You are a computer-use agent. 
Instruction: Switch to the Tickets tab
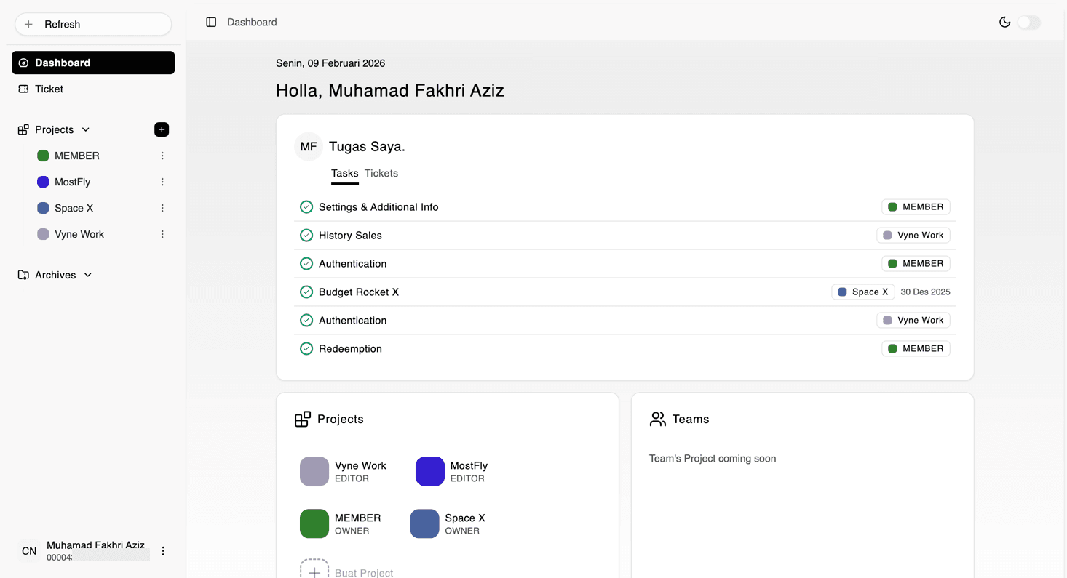pyautogui.click(x=381, y=173)
